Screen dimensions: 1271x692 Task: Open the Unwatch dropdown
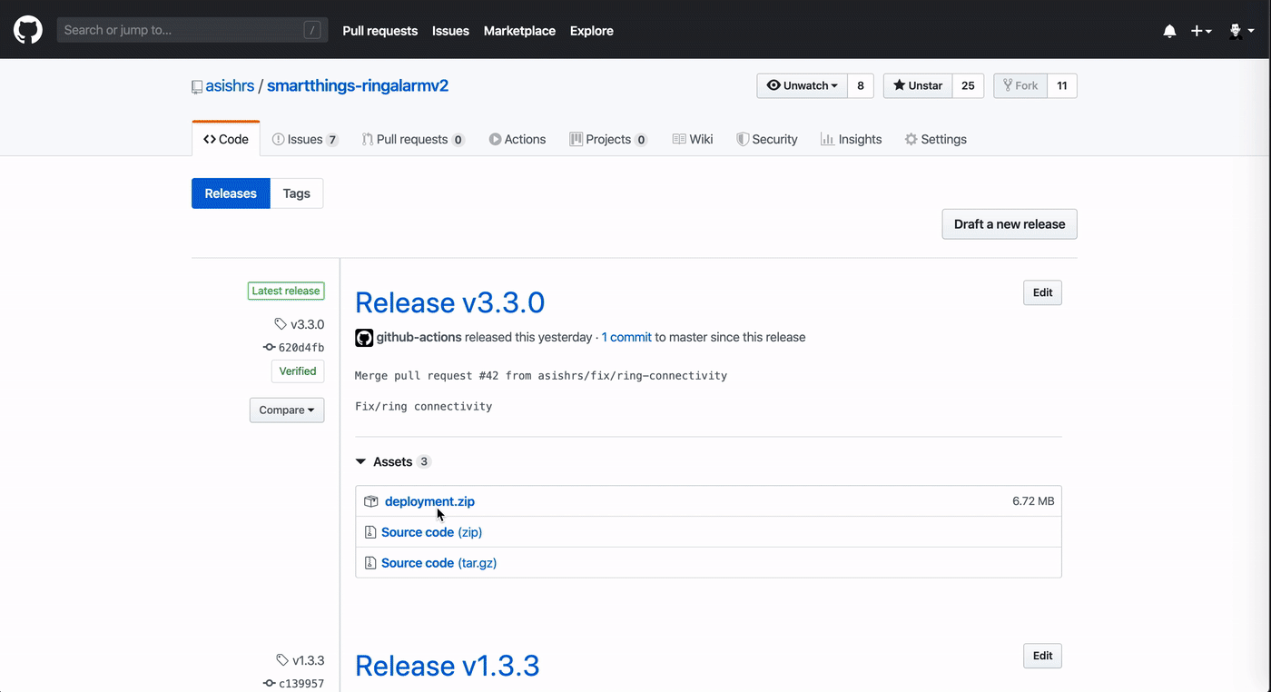click(x=803, y=85)
